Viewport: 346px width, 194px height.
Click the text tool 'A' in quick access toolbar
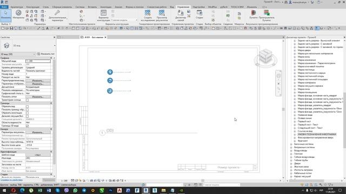pos(47,28)
